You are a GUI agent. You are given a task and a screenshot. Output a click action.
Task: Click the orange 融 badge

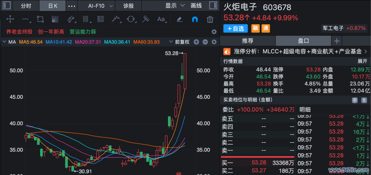pyautogui.click(x=255, y=28)
